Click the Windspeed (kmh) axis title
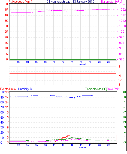Screen dimensions: 127x154 tap(20, 2)
